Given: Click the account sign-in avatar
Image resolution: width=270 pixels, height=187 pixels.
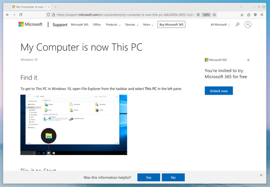Looking at the screenshot, I should click(x=248, y=24).
